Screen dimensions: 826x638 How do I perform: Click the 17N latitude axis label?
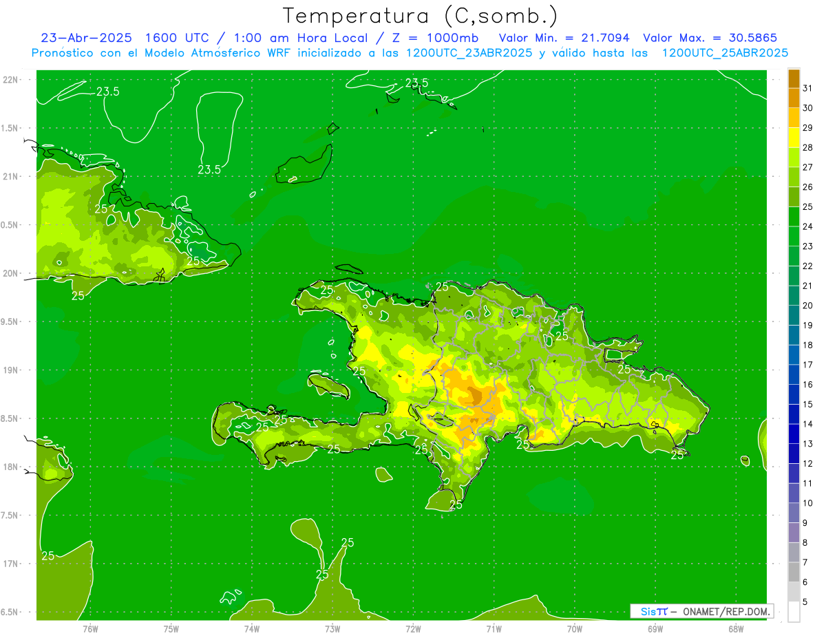click(10, 564)
